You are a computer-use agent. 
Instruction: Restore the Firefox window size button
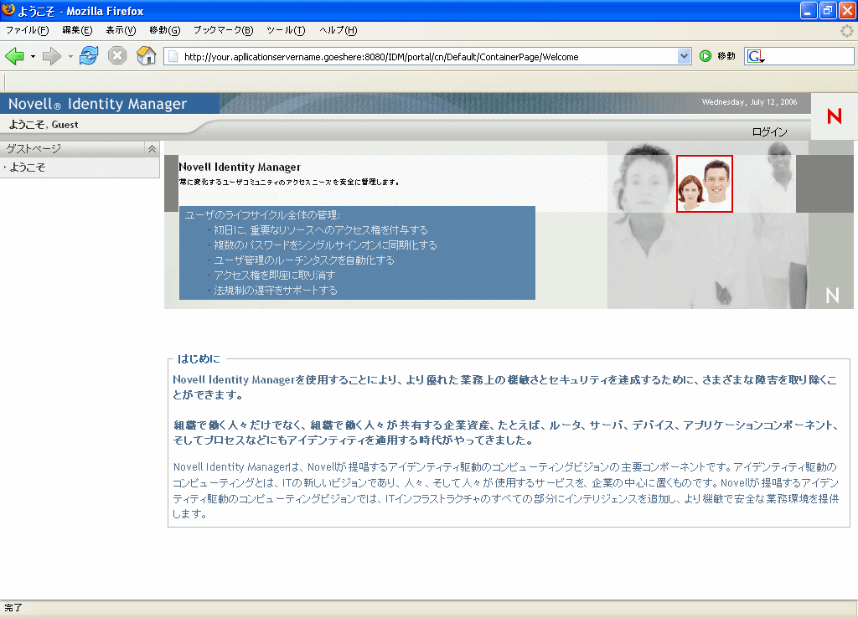[x=828, y=10]
